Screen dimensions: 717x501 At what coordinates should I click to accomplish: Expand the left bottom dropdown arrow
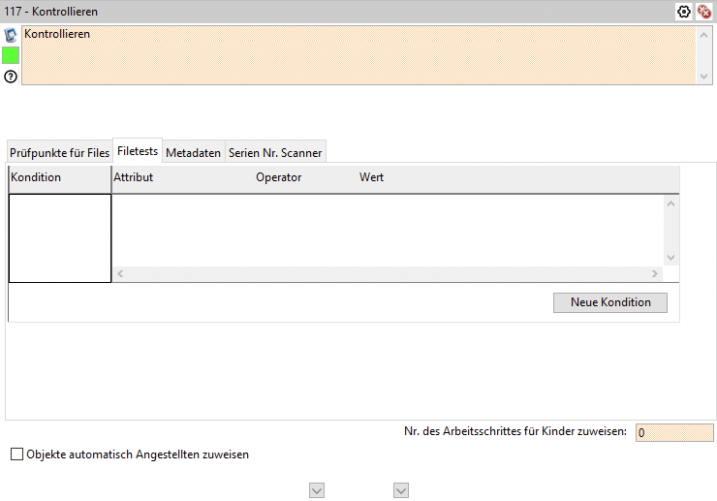(x=316, y=490)
